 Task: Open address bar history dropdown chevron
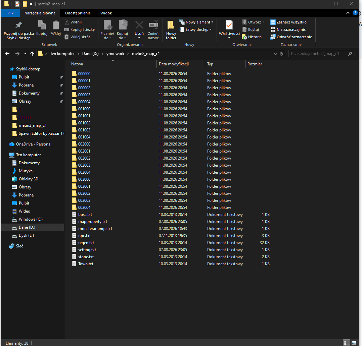tap(275, 54)
